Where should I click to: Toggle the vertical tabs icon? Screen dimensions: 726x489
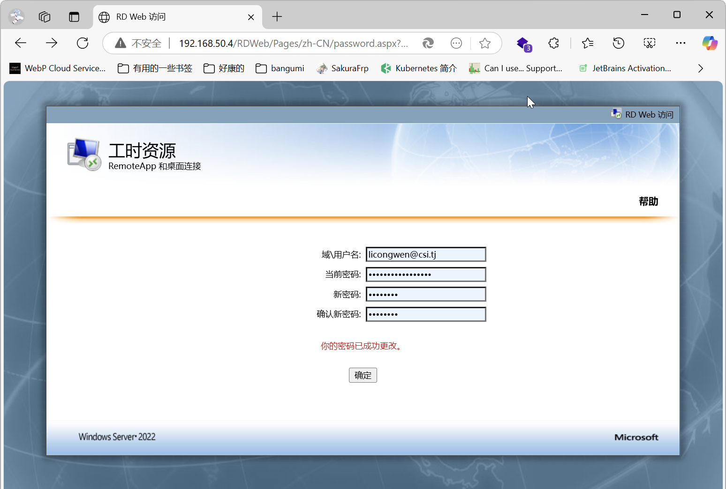(x=74, y=17)
